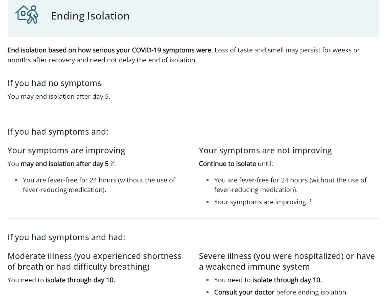The width and height of the screenshot is (384, 296).
Task: Click the "Severe illness" section heading
Action: pos(287,261)
